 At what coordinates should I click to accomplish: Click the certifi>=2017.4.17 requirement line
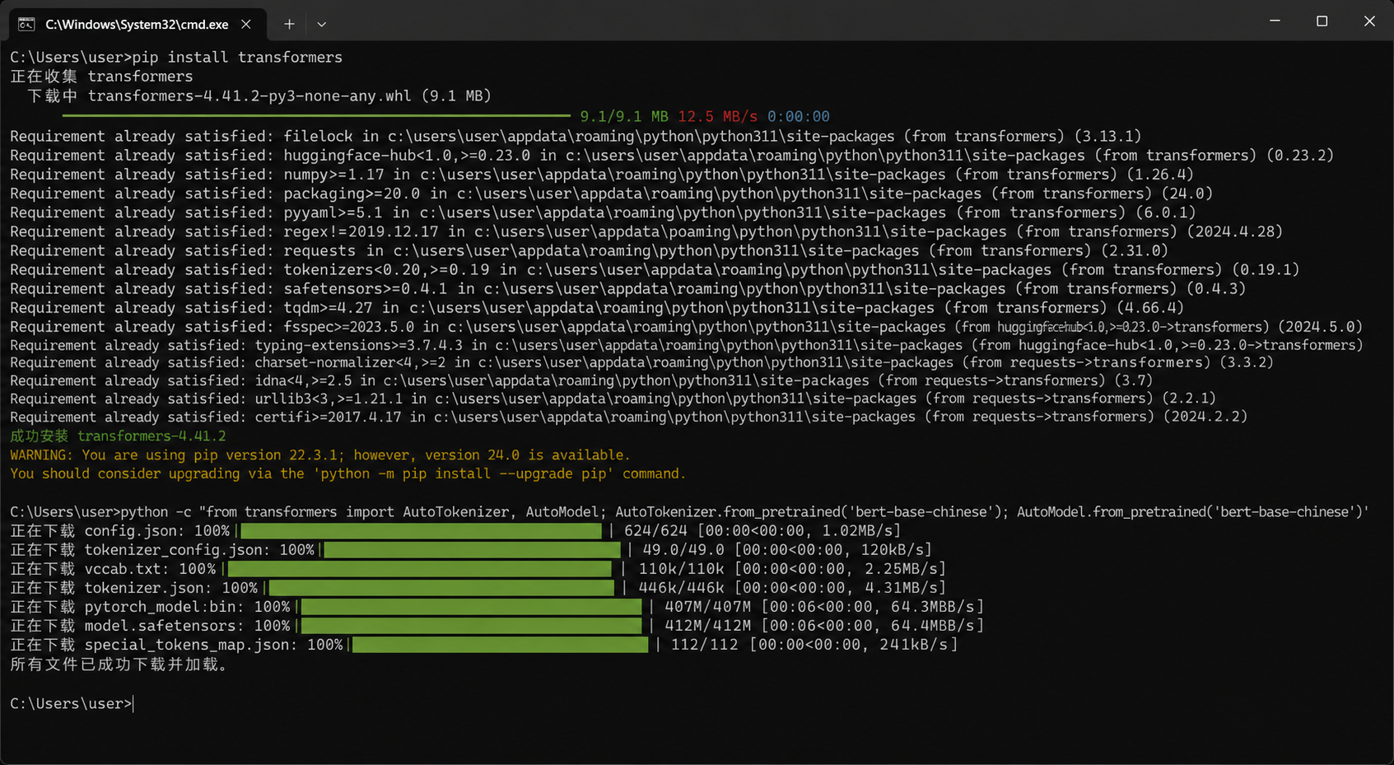pos(629,417)
